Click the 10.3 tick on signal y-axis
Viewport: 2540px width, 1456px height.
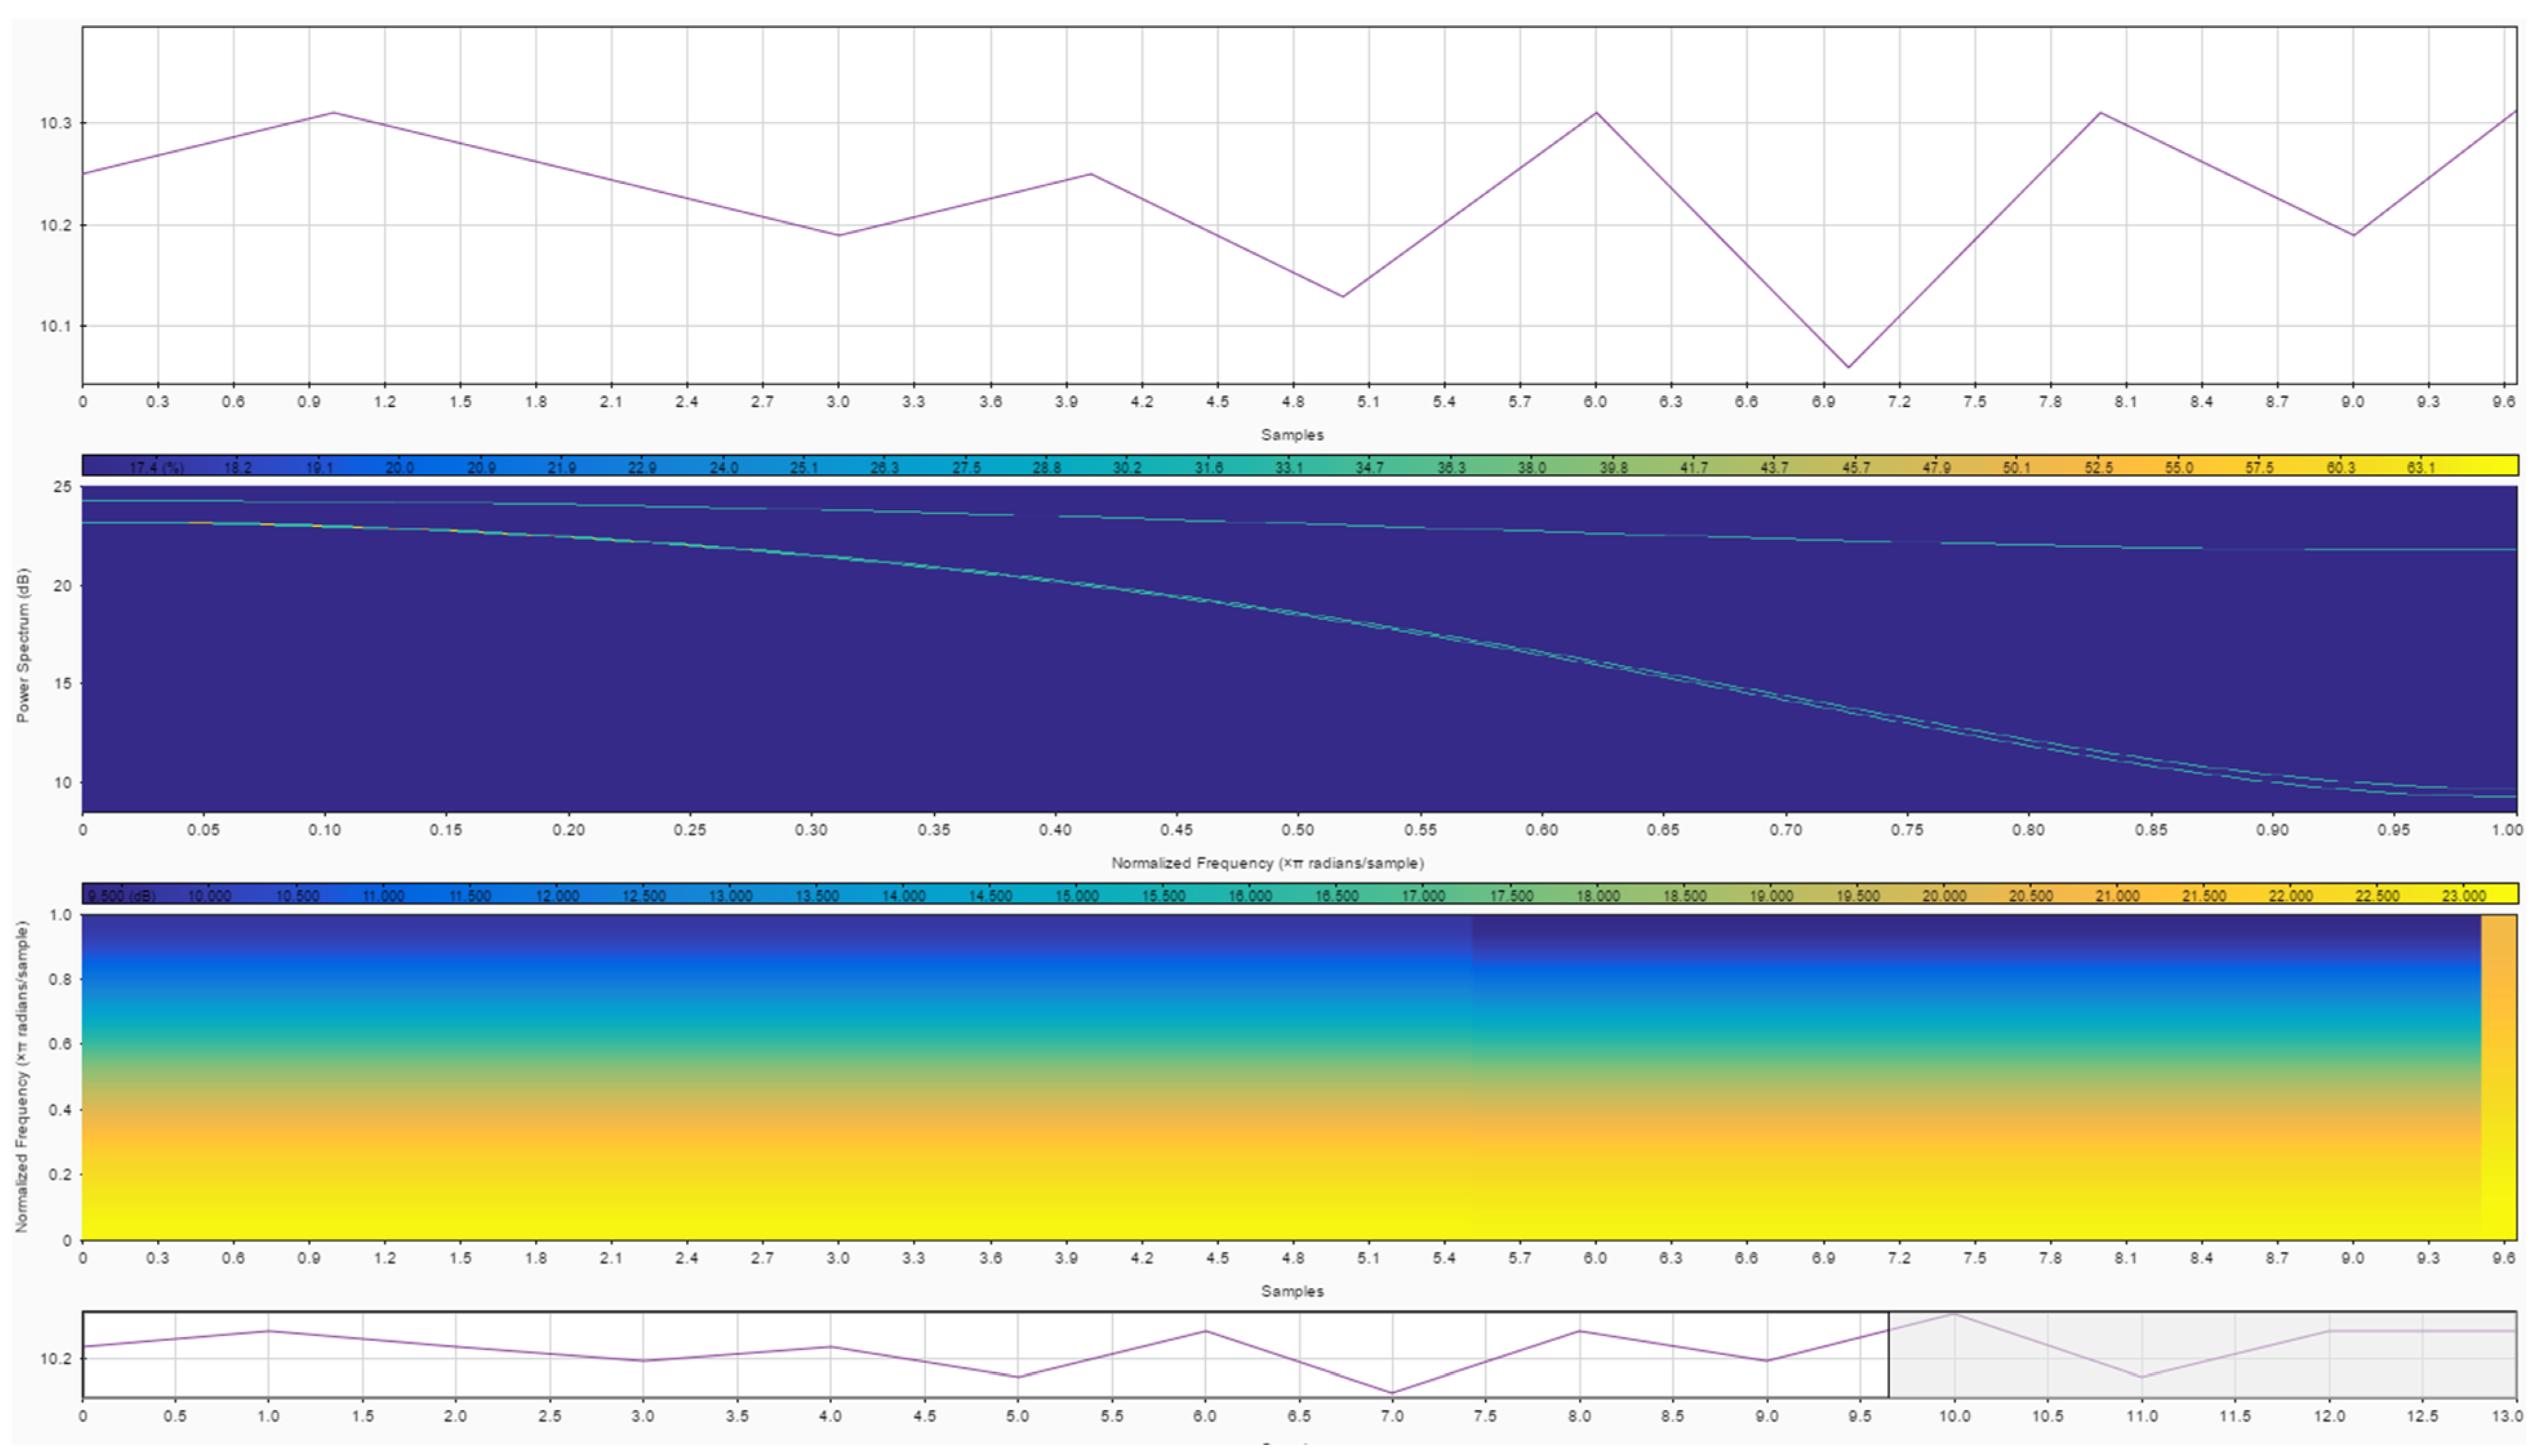coord(55,124)
